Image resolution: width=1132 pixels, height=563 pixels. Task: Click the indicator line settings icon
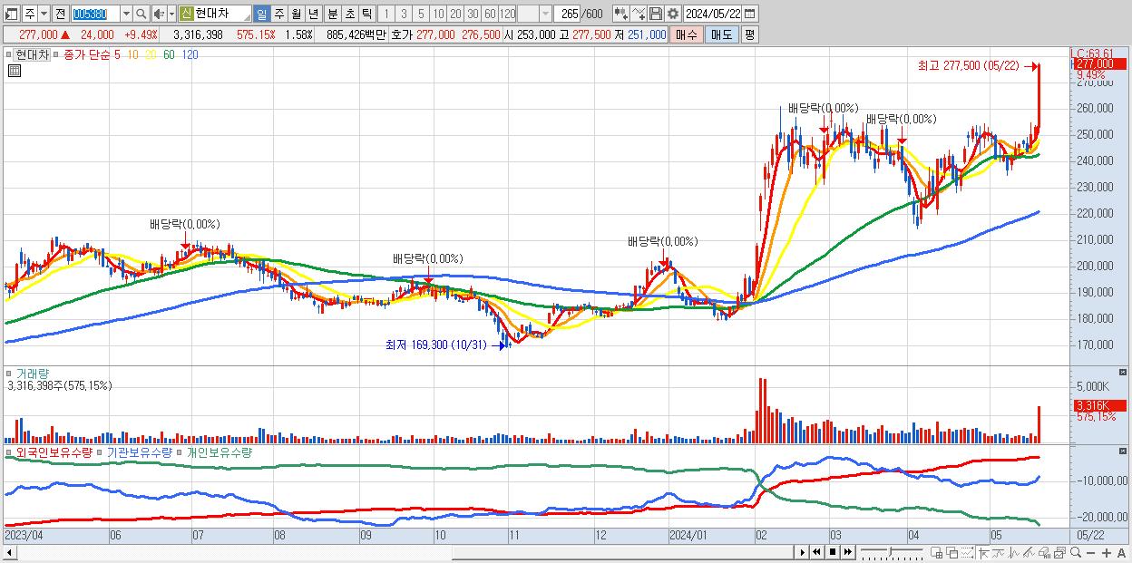pos(639,14)
